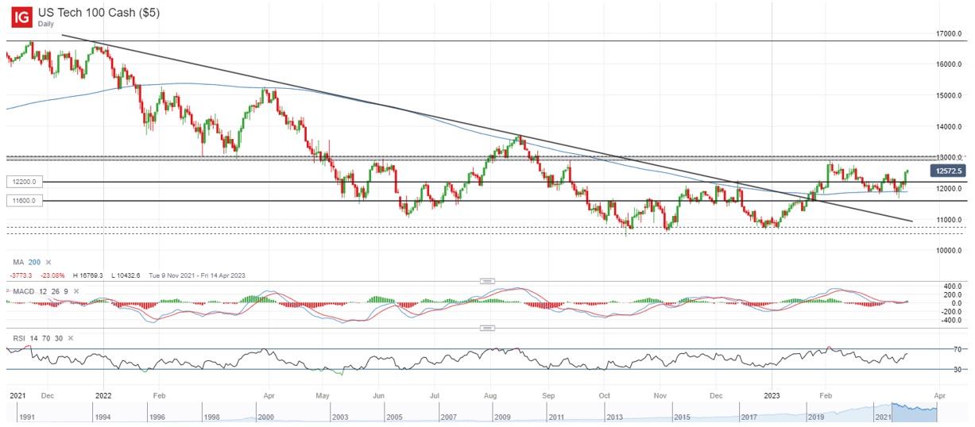Click the current price tag 12572.5

pos(947,170)
